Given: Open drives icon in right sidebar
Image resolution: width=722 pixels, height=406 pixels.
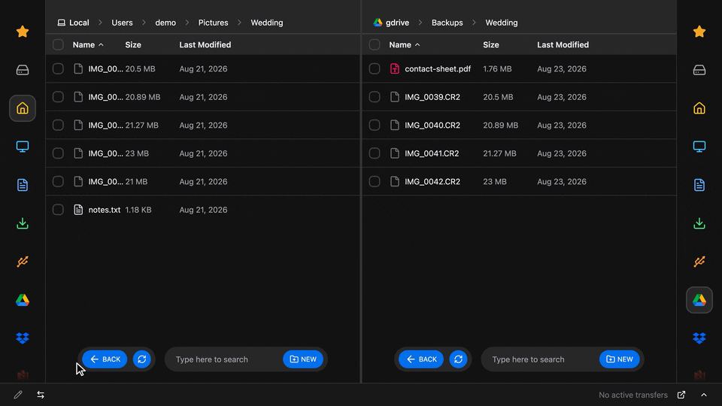Looking at the screenshot, I should 699,70.
